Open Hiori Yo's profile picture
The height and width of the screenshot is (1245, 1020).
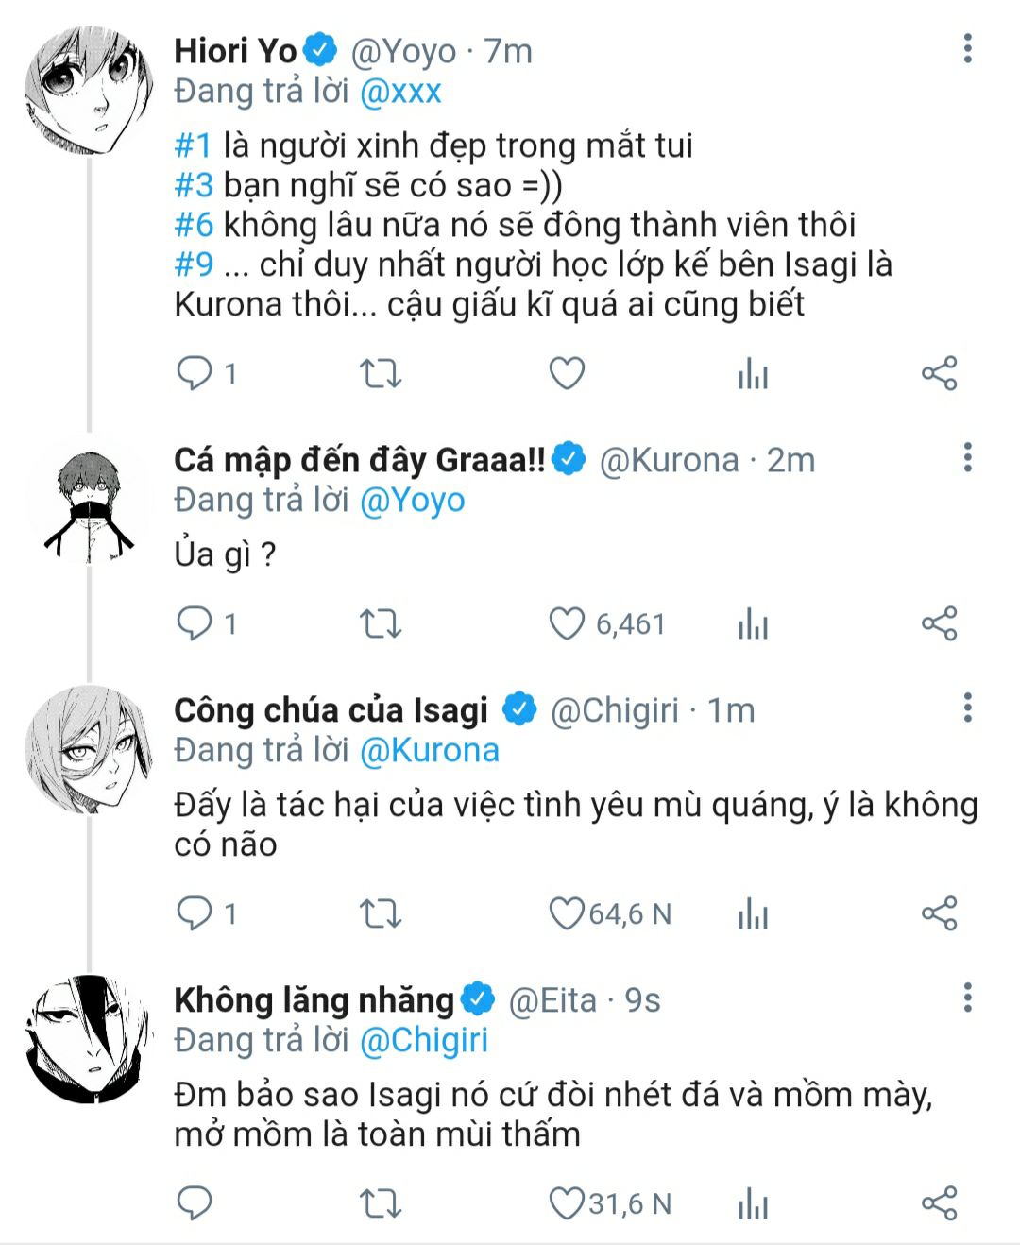tap(89, 91)
